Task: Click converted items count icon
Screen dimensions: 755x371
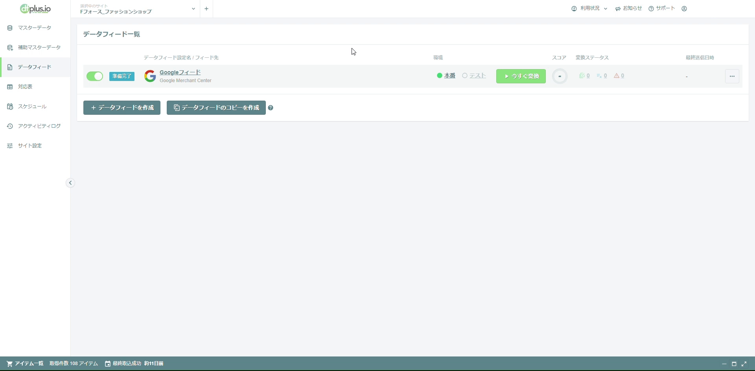Action: [x=584, y=76]
